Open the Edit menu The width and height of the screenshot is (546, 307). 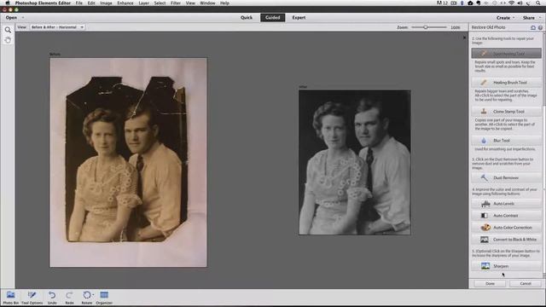pos(91,3)
